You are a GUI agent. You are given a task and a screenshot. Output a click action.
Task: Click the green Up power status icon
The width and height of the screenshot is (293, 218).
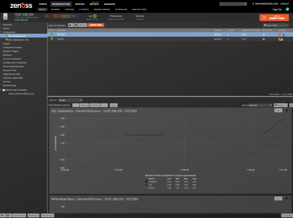tap(95, 16)
